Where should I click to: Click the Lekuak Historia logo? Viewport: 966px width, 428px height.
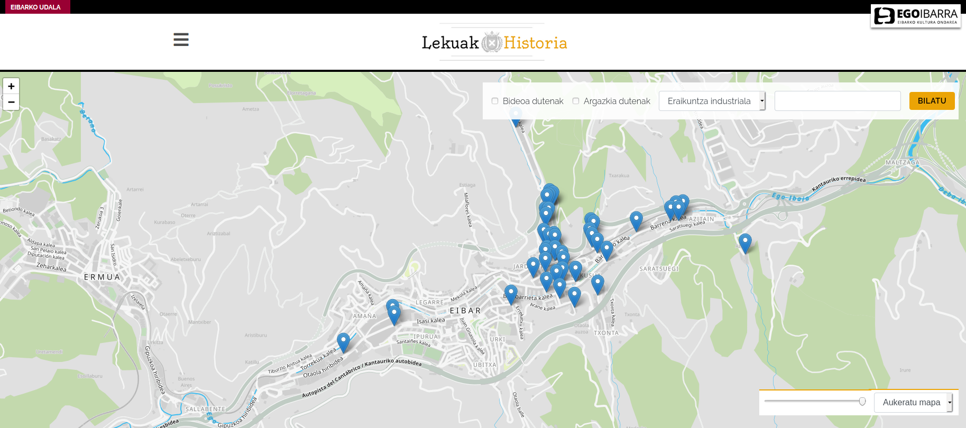tap(494, 42)
